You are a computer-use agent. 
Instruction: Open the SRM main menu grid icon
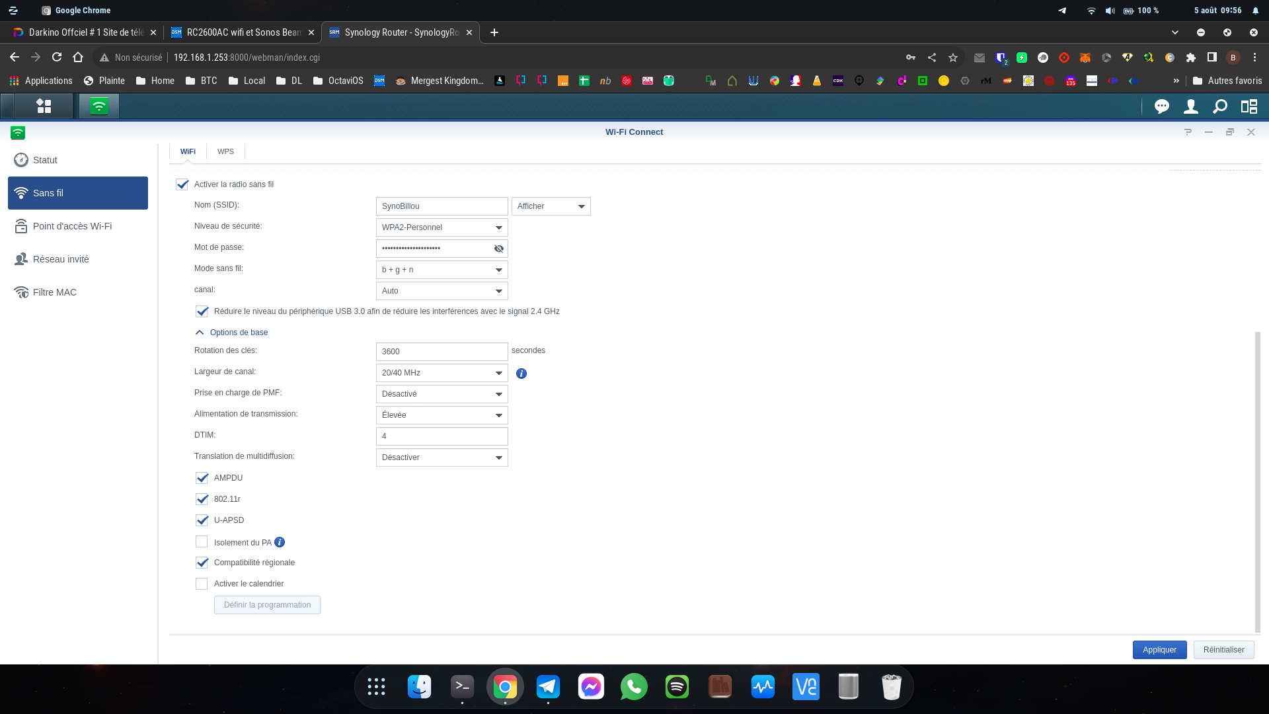[44, 106]
